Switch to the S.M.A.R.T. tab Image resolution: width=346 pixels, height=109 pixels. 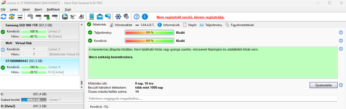coord(145,25)
